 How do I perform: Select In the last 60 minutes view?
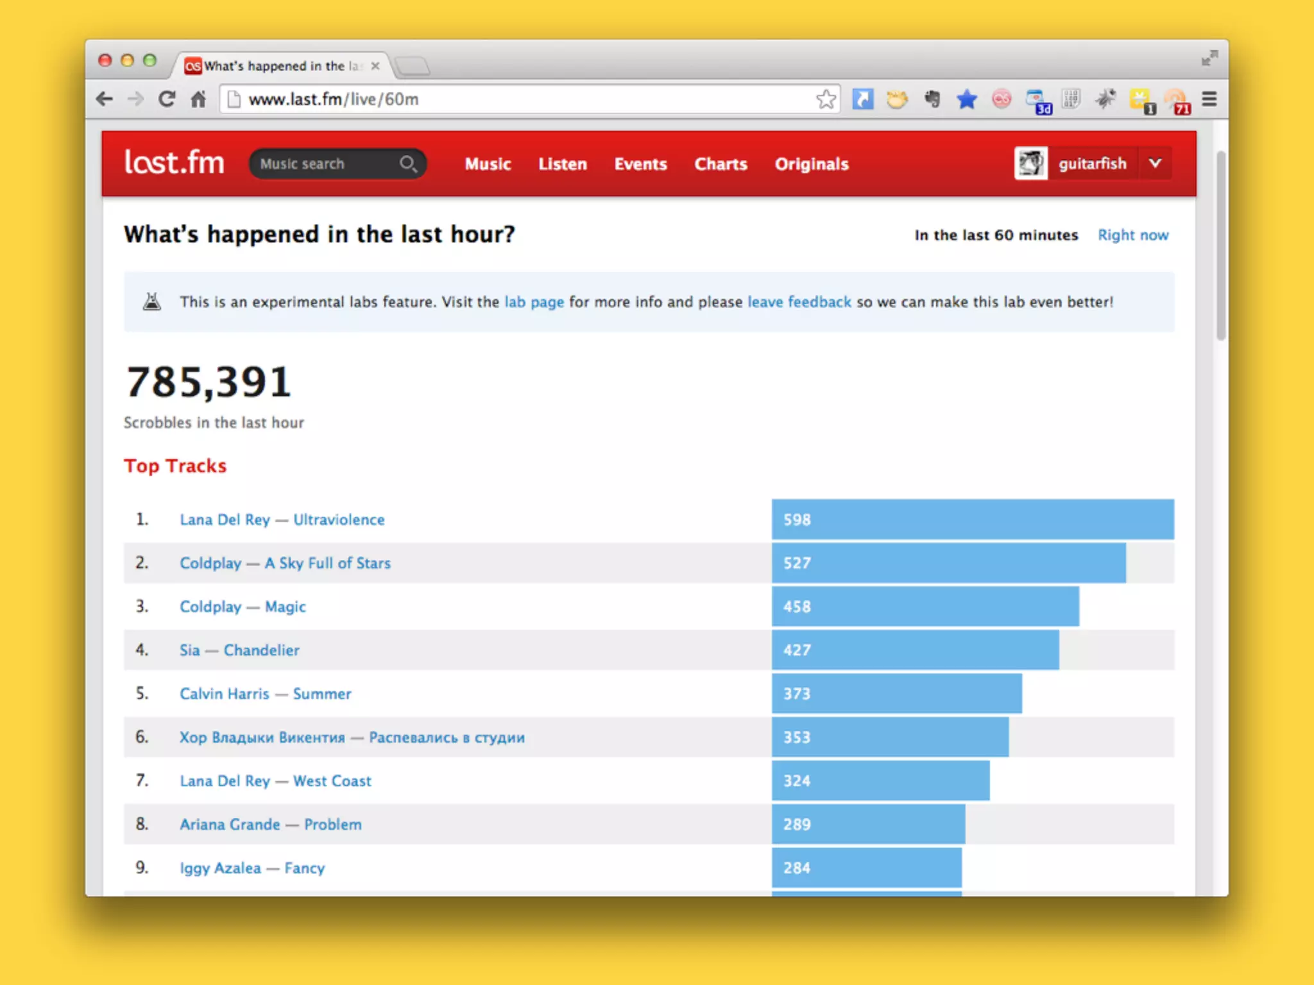[x=996, y=235]
